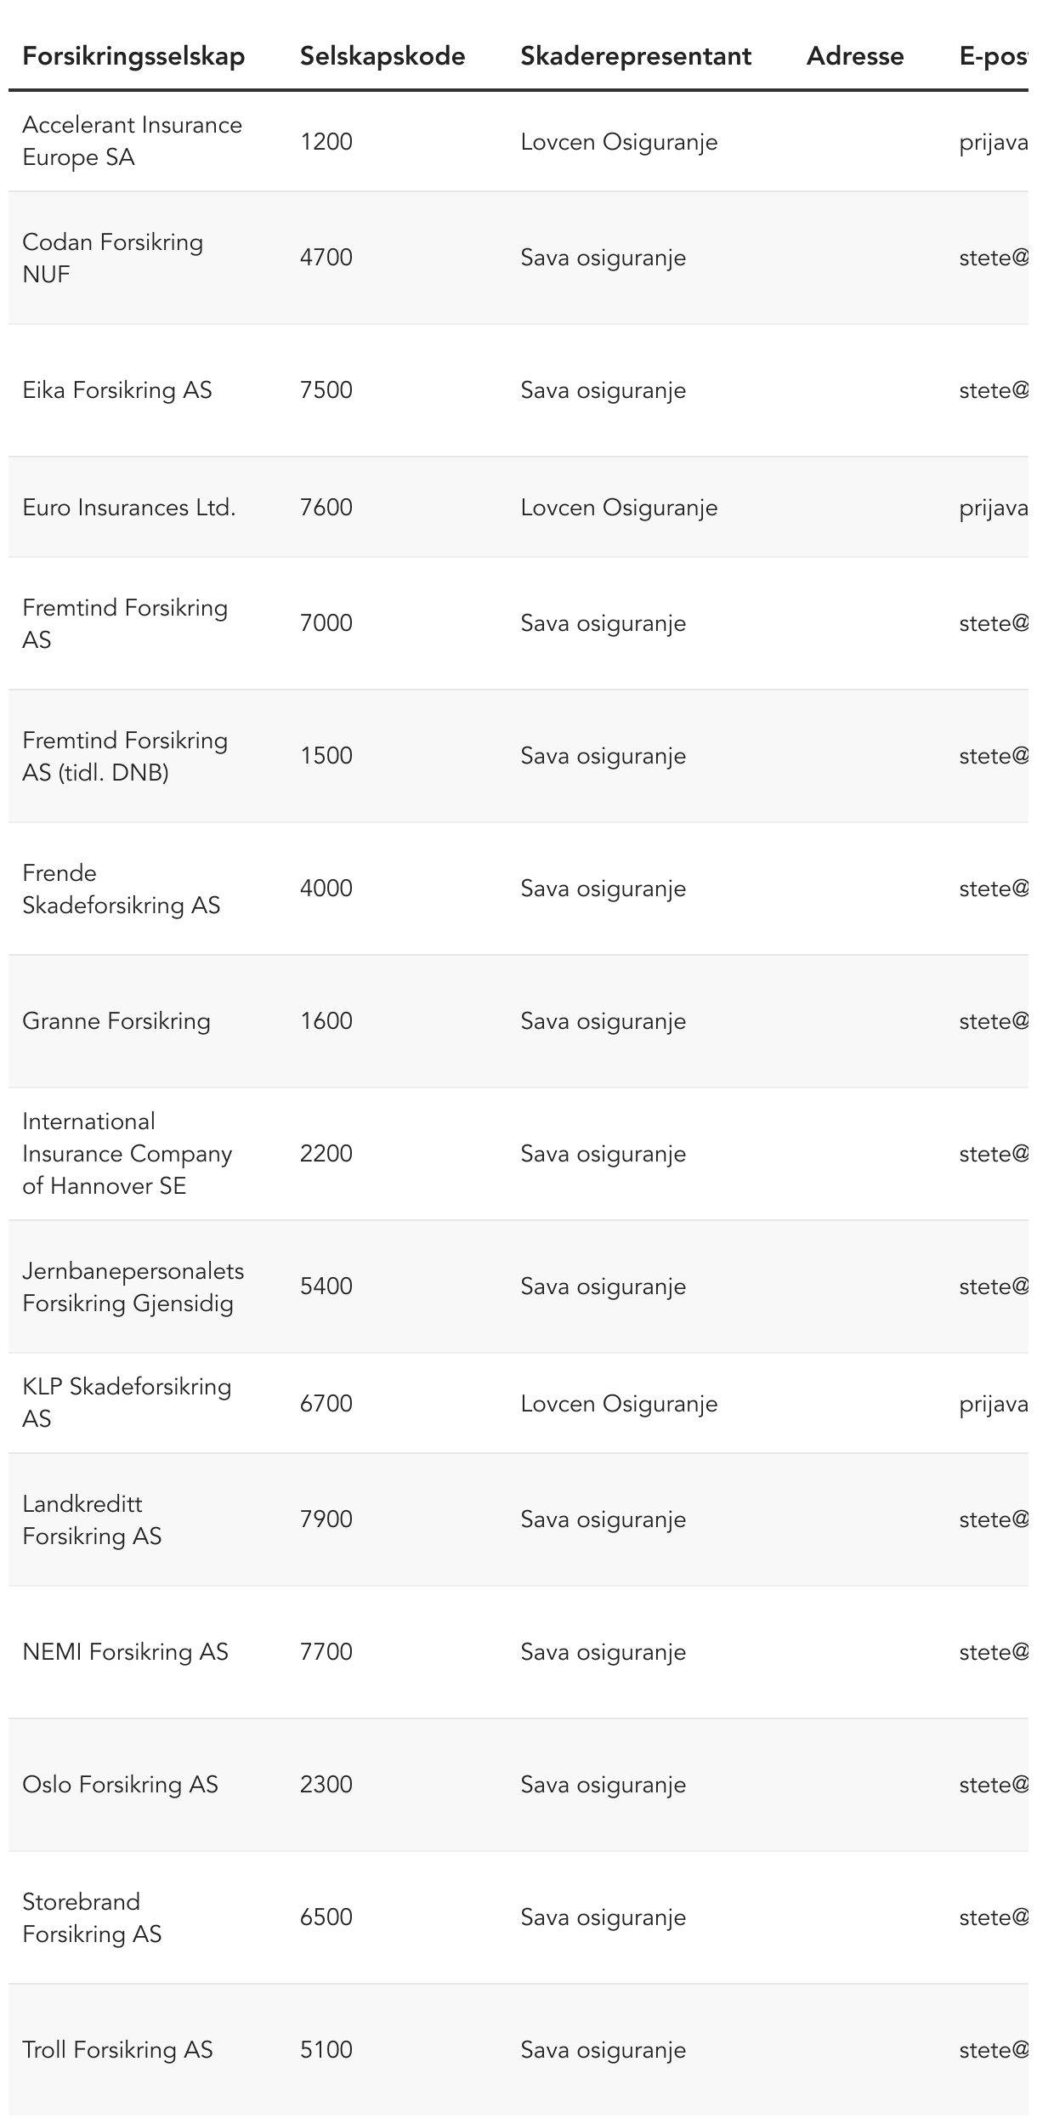Click the Forsikringsselskap column header
Viewport: 1037px width, 2124px height.
133,56
